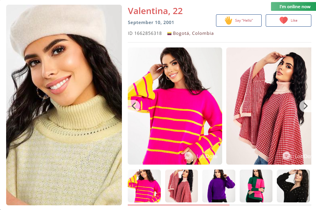The image size is (316, 210).
Task: Select pink striped sweater thumbnail
Action: click(144, 186)
